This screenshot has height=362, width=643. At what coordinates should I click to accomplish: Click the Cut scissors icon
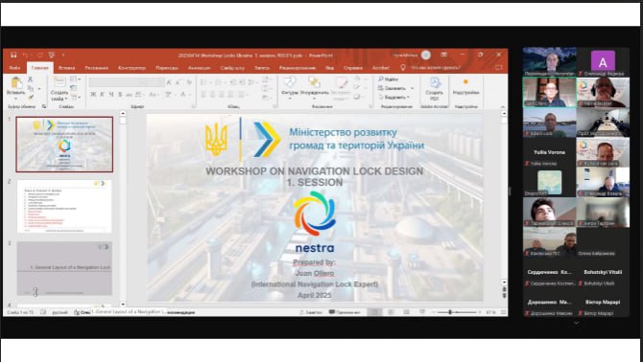[31, 79]
